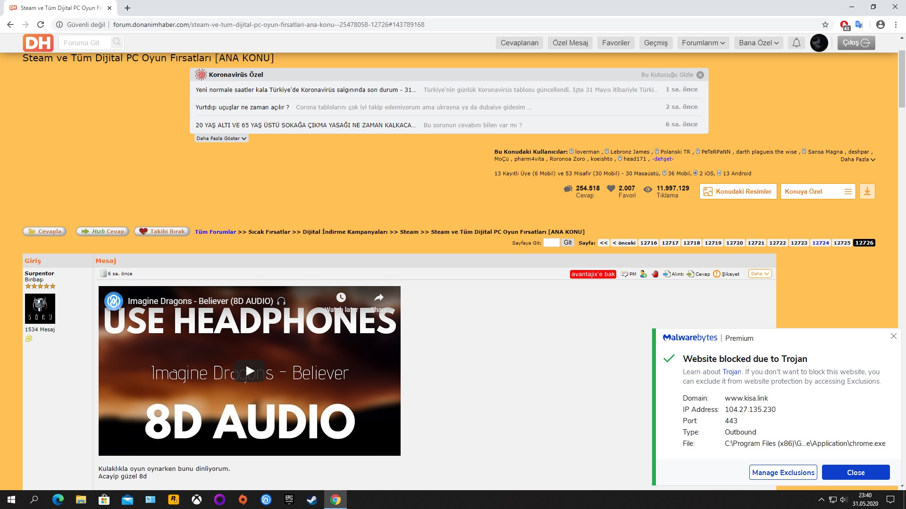Click YouTube Watch later clock icon
Image resolution: width=906 pixels, height=509 pixels.
pos(341,297)
